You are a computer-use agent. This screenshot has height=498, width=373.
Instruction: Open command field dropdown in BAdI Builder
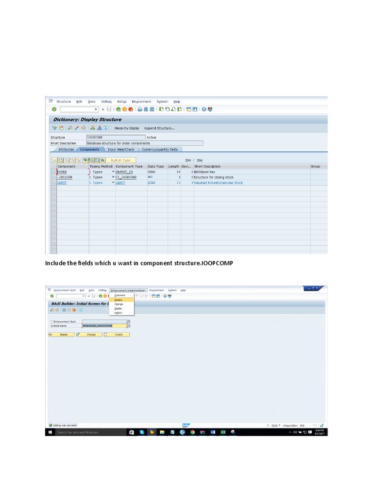tap(84, 296)
